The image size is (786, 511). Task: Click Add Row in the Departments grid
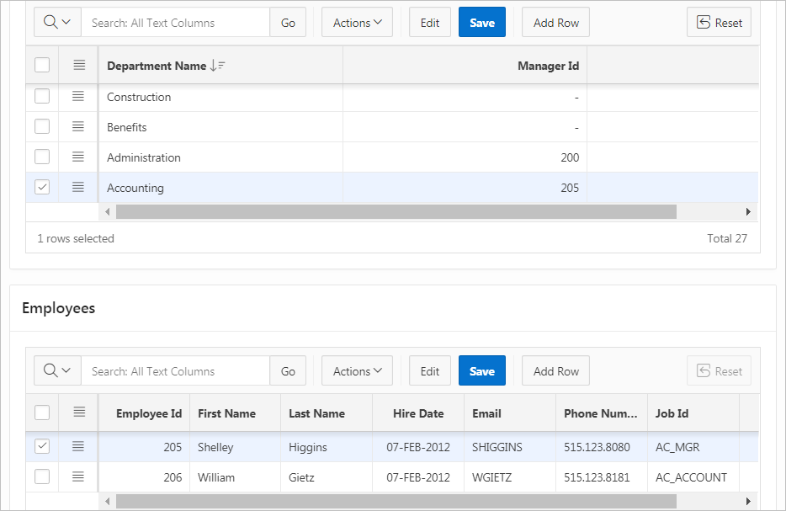click(555, 23)
